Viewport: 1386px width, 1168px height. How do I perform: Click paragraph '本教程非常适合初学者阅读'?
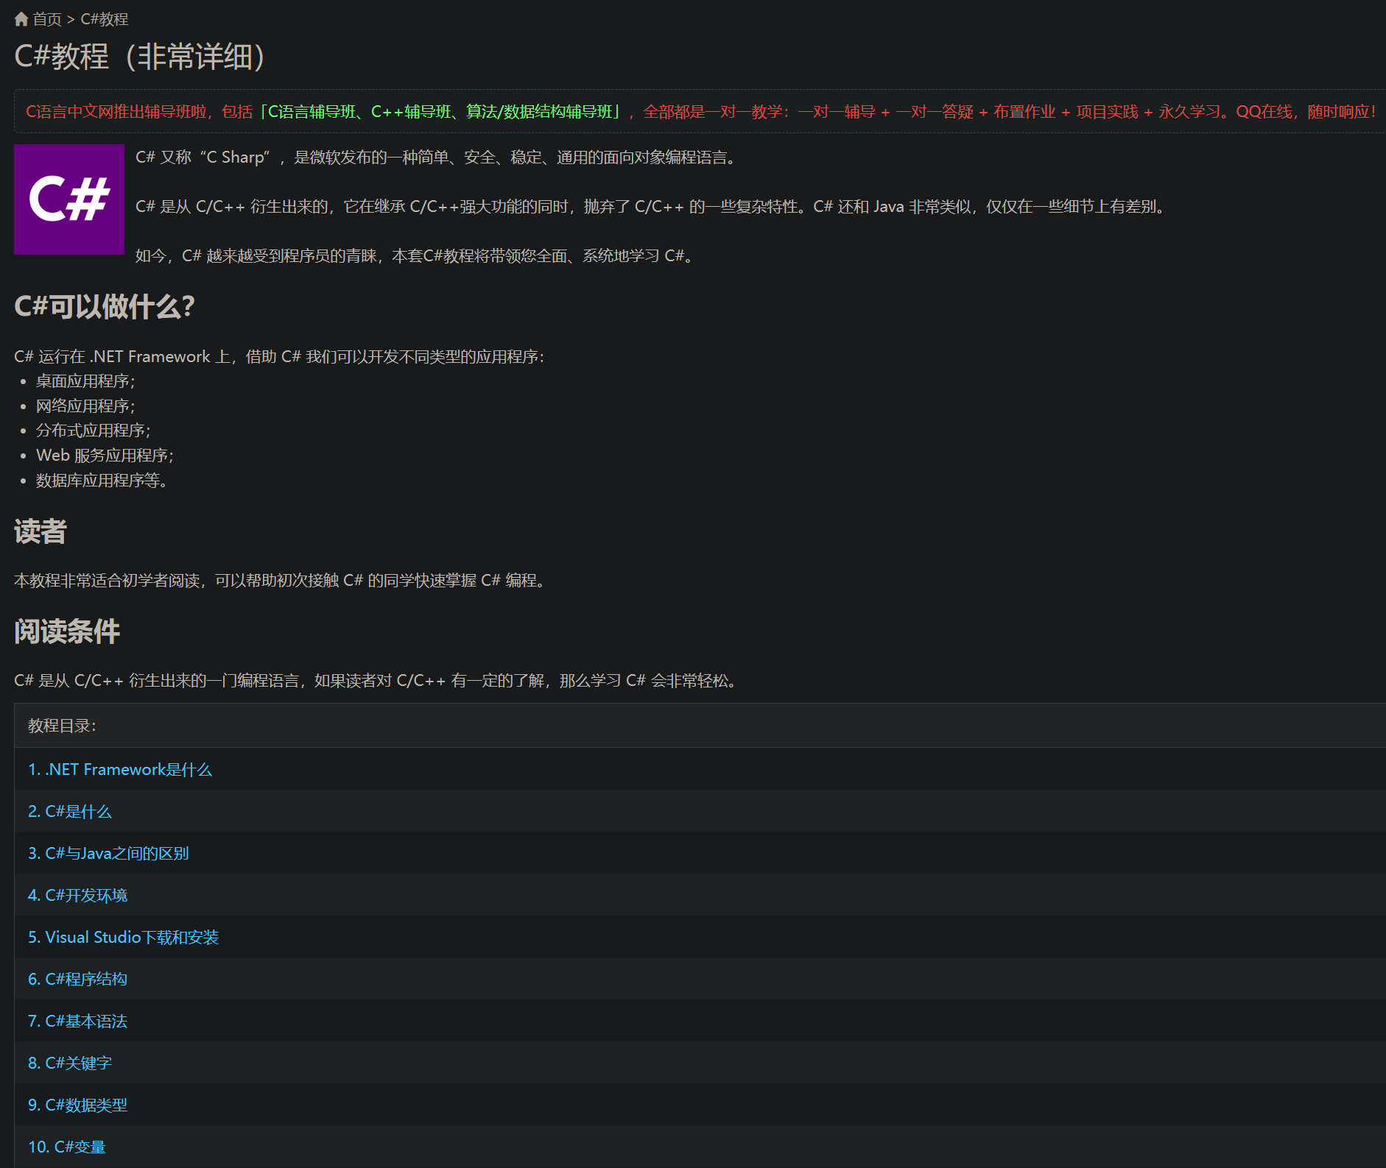coord(280,581)
